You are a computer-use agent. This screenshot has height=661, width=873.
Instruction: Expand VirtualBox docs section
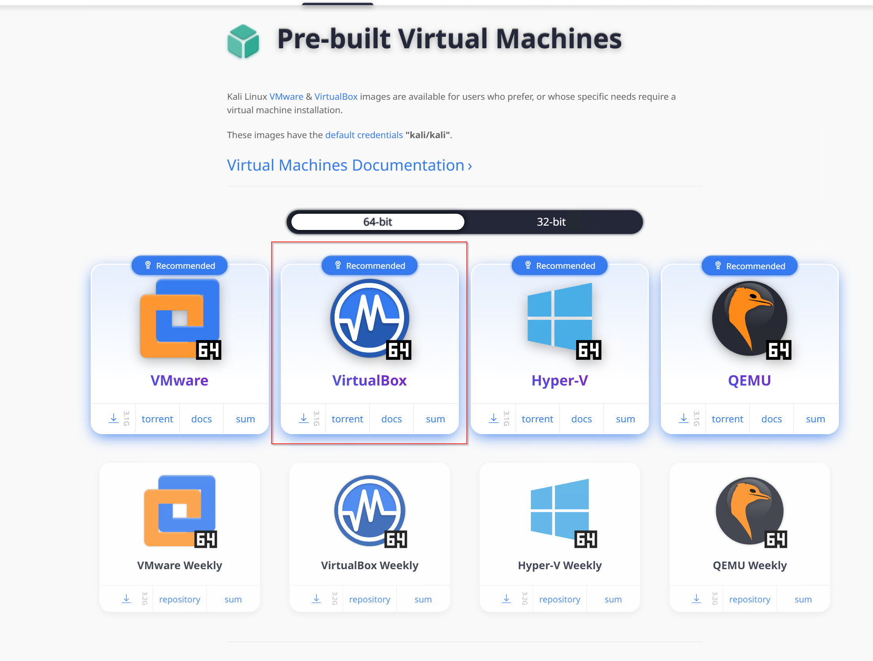point(391,418)
